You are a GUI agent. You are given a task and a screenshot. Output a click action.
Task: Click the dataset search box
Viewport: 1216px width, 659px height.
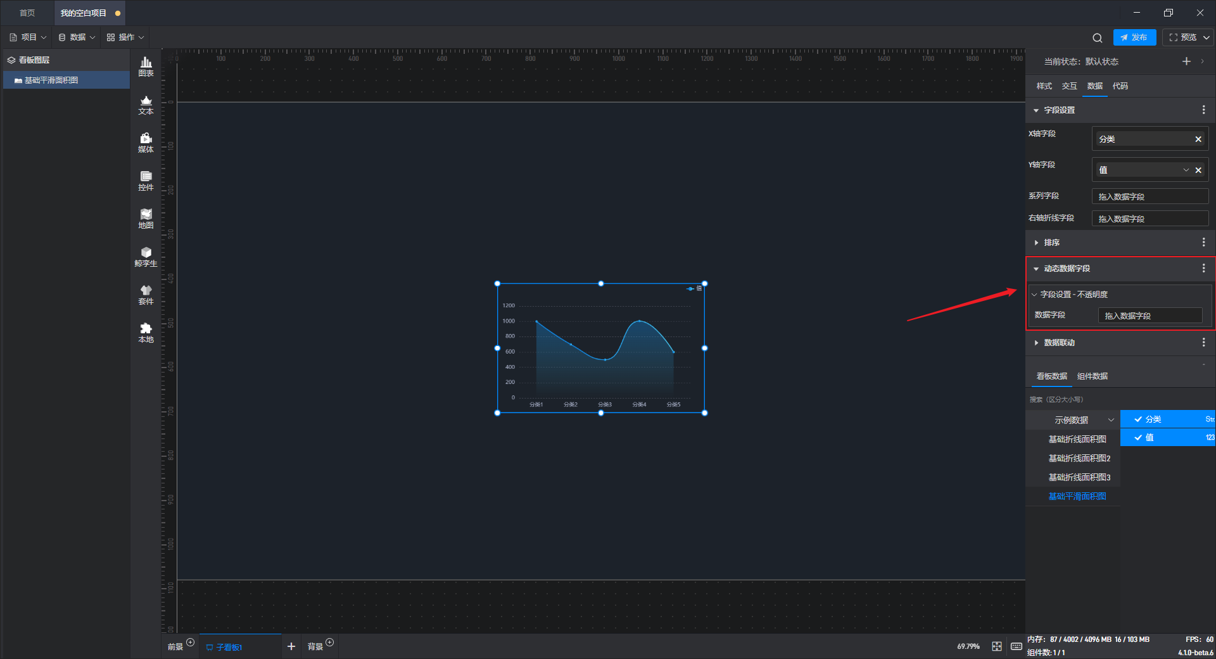pyautogui.click(x=1120, y=400)
